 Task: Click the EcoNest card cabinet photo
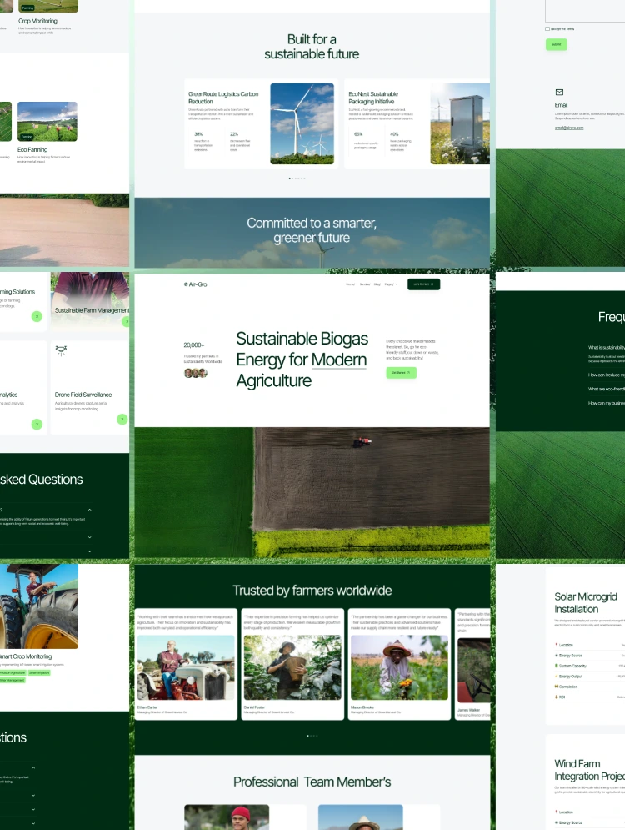coord(460,123)
